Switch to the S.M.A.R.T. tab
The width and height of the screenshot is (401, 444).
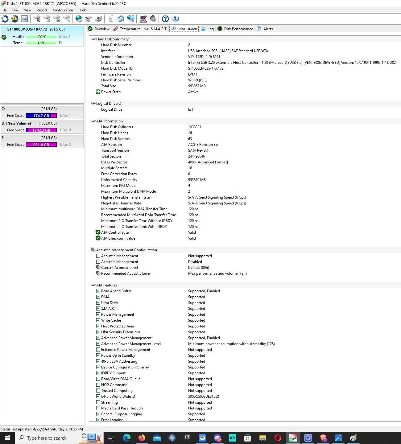155,29
